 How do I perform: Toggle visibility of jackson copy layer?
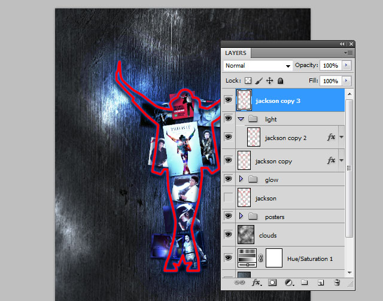pyautogui.click(x=228, y=160)
